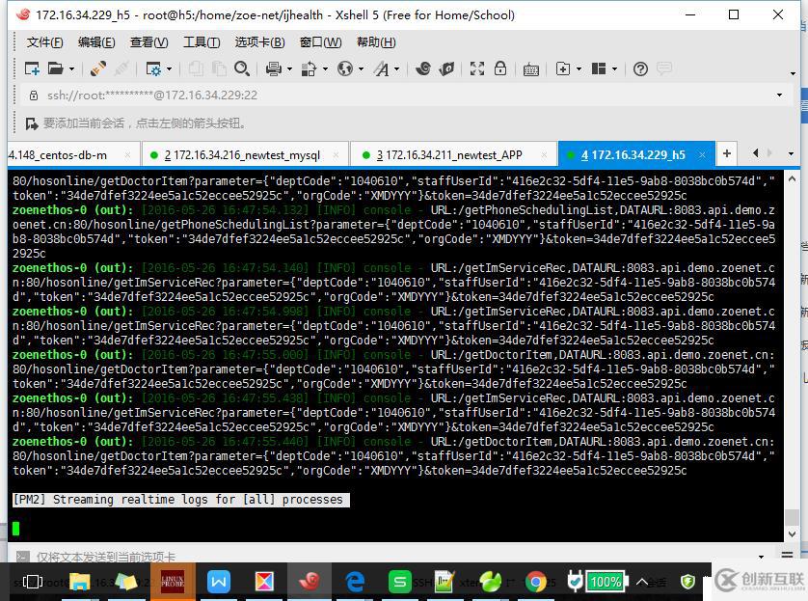Show hidden system tray icons

[642, 582]
